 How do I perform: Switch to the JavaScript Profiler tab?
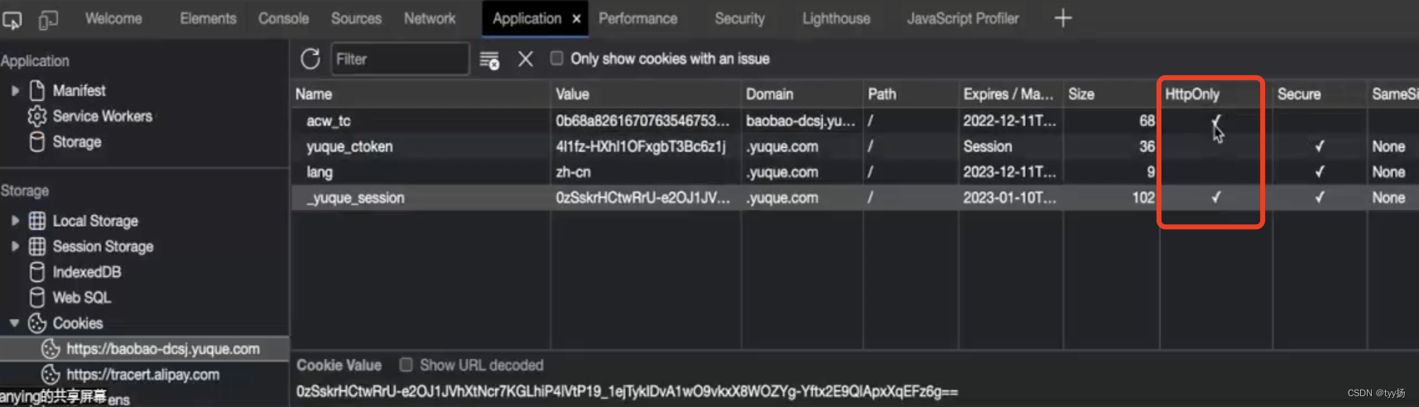963,18
